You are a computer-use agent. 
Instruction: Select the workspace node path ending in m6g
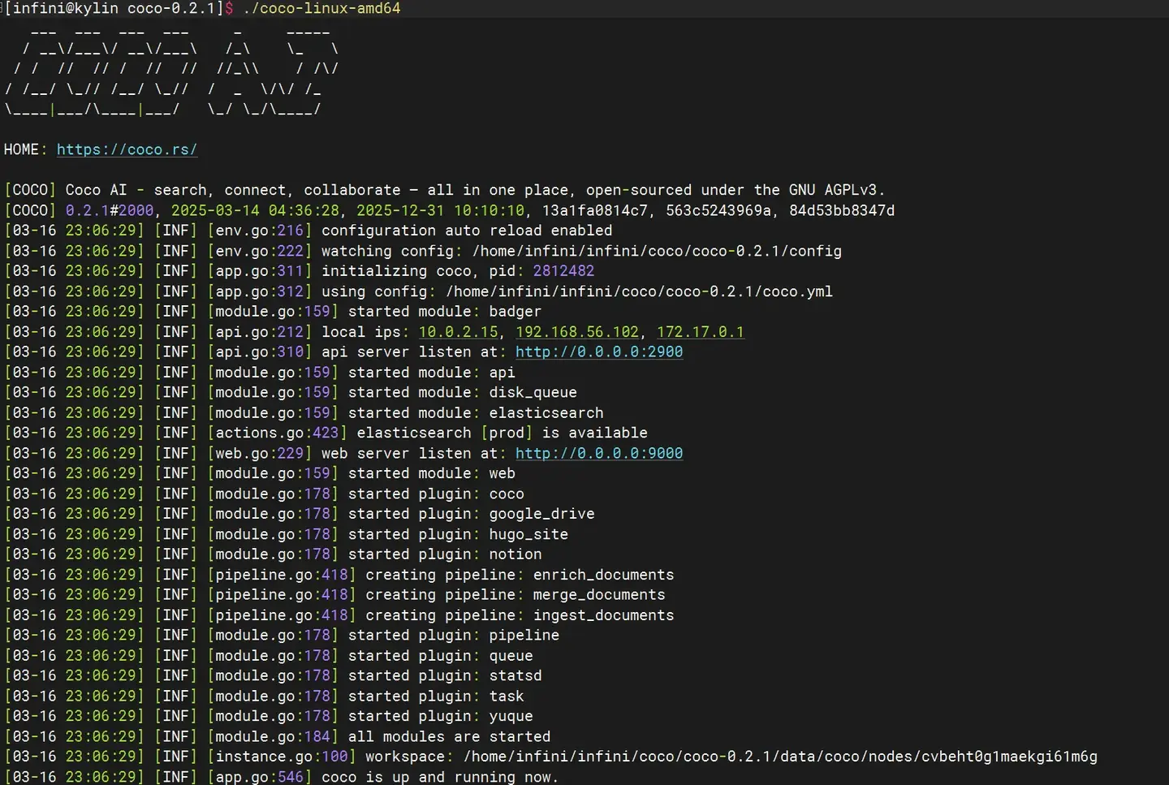(x=781, y=756)
